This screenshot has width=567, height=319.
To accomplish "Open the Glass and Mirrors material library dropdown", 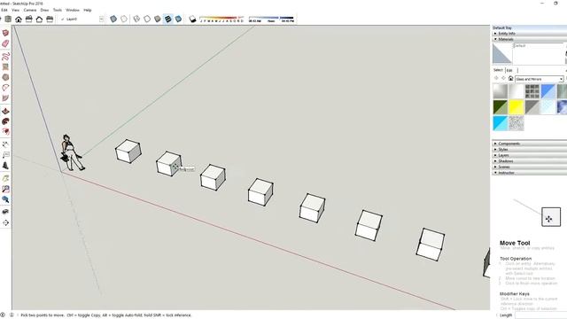I will 540,79.
